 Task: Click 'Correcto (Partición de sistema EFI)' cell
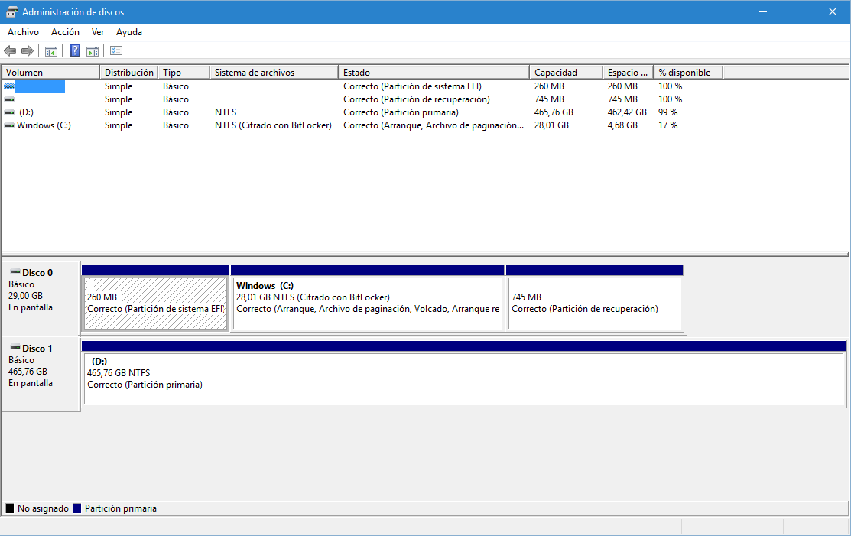click(412, 86)
